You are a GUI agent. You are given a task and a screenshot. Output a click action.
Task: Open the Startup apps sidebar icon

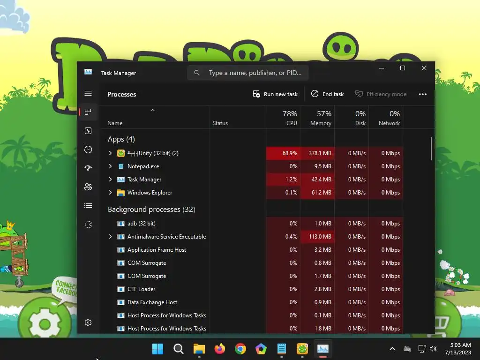(x=88, y=168)
